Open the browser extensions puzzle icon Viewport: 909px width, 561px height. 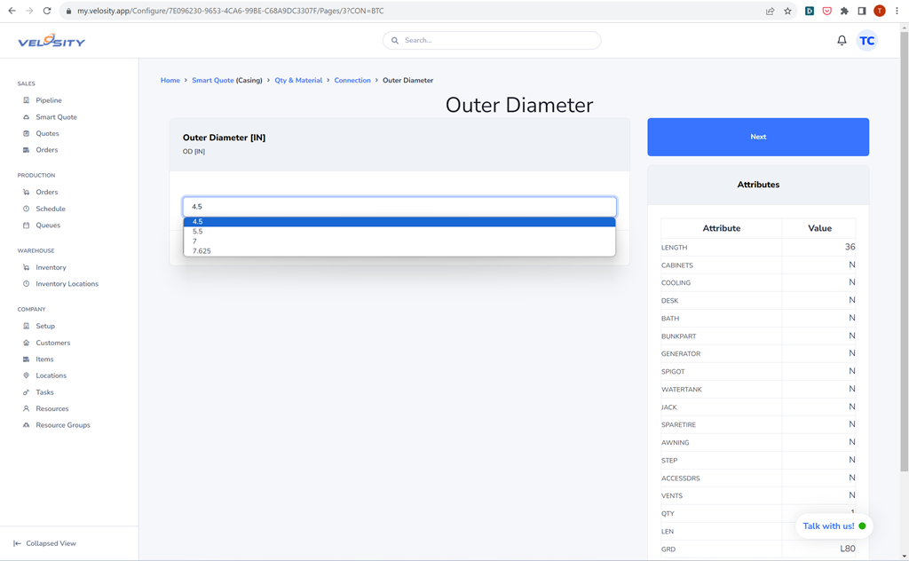point(844,11)
